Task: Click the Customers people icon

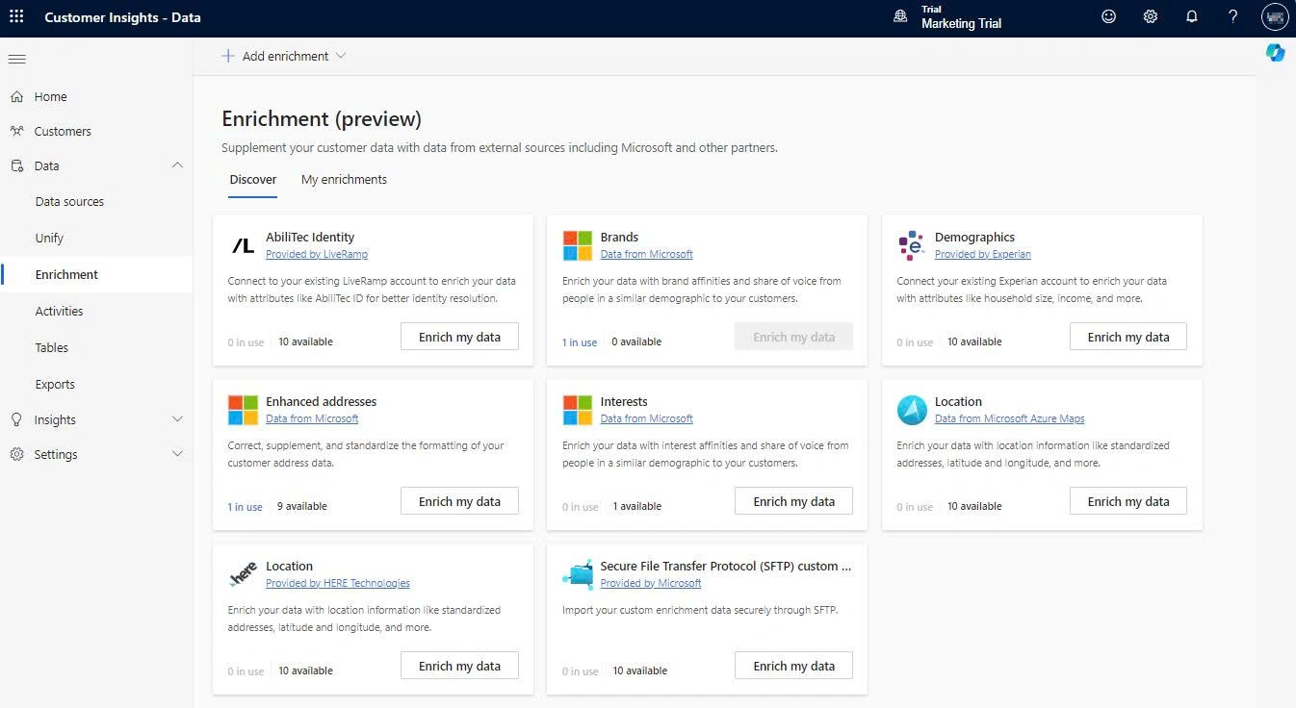Action: coord(16,131)
